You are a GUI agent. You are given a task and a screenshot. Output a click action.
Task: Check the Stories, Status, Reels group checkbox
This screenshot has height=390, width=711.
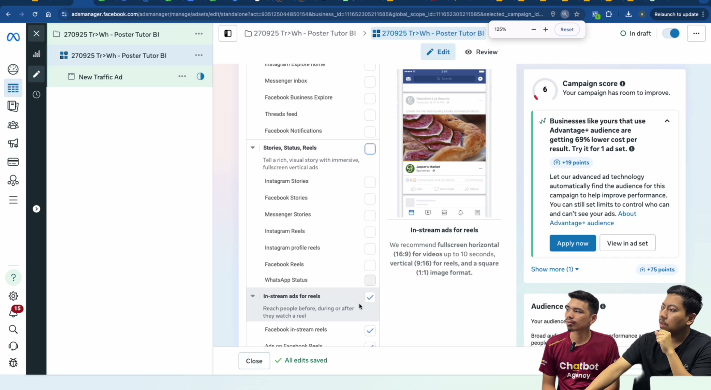tap(370, 149)
